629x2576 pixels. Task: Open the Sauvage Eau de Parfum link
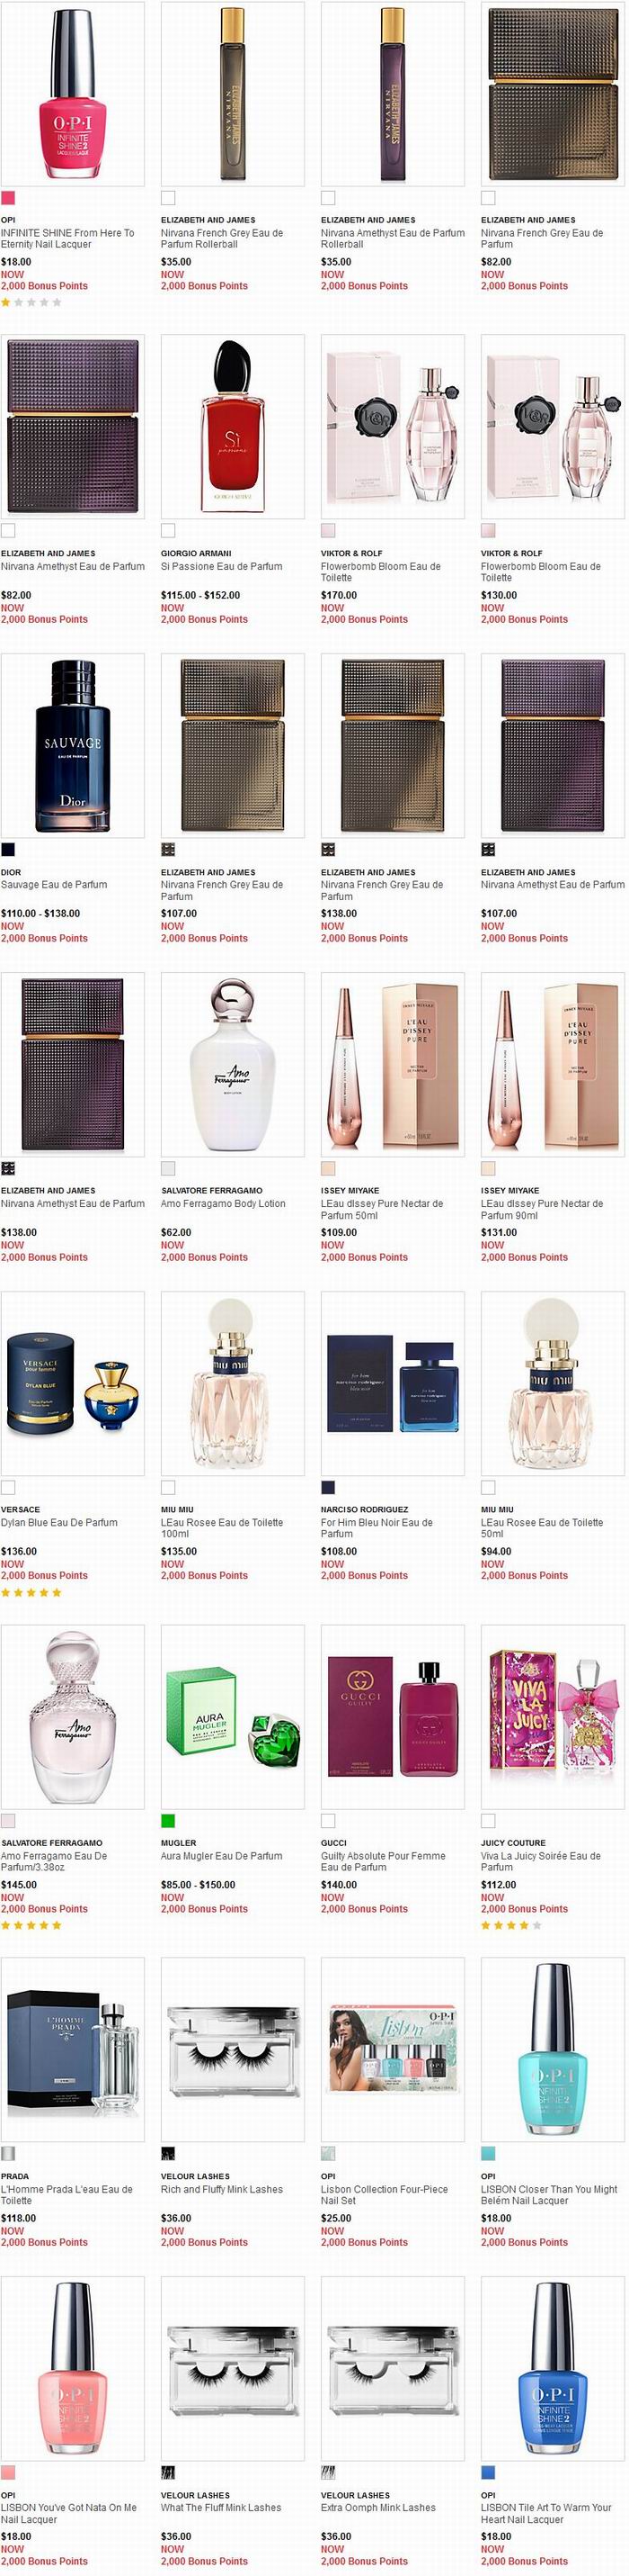(54, 885)
